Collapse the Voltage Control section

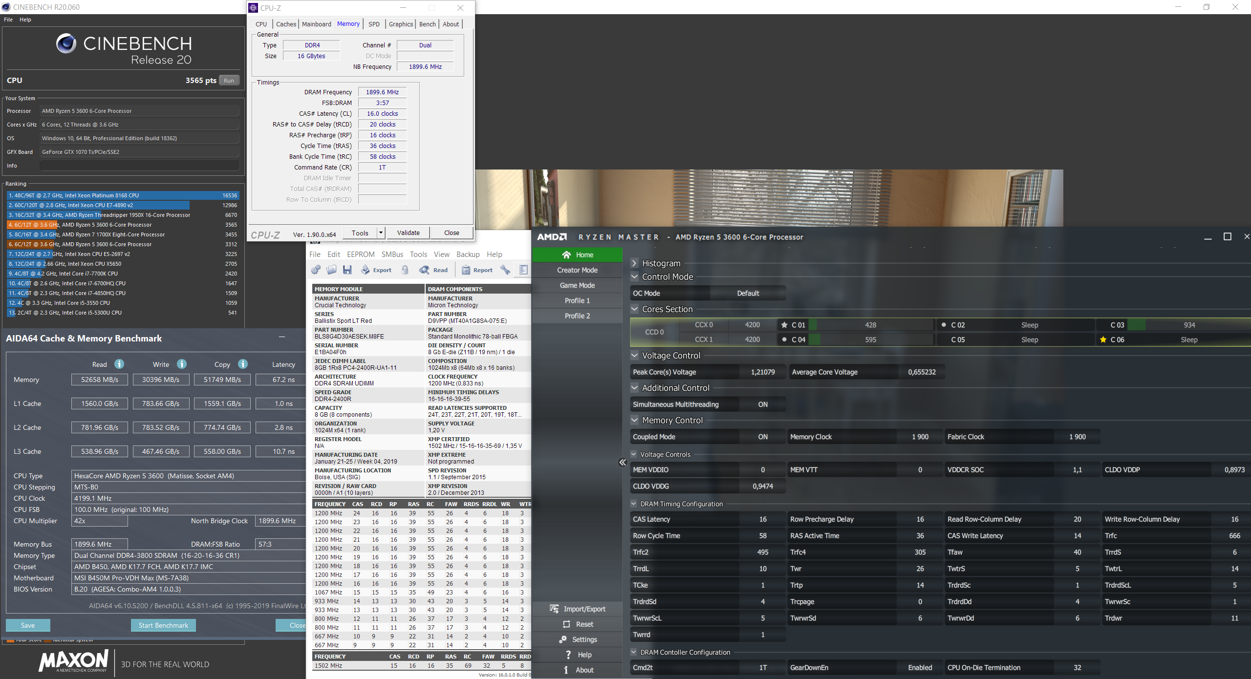(634, 356)
